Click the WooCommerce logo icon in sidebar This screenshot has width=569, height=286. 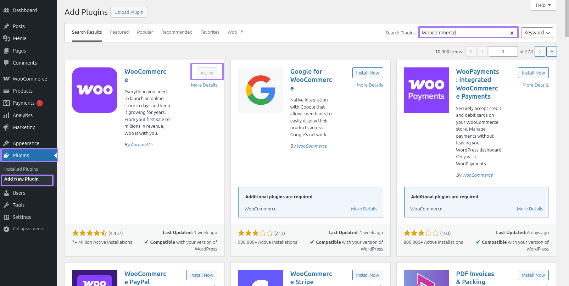[6, 79]
